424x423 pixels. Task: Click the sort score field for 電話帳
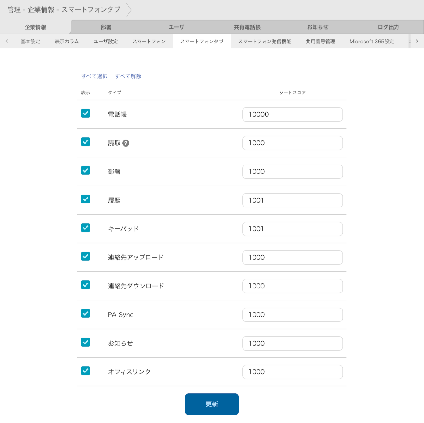[x=292, y=114]
